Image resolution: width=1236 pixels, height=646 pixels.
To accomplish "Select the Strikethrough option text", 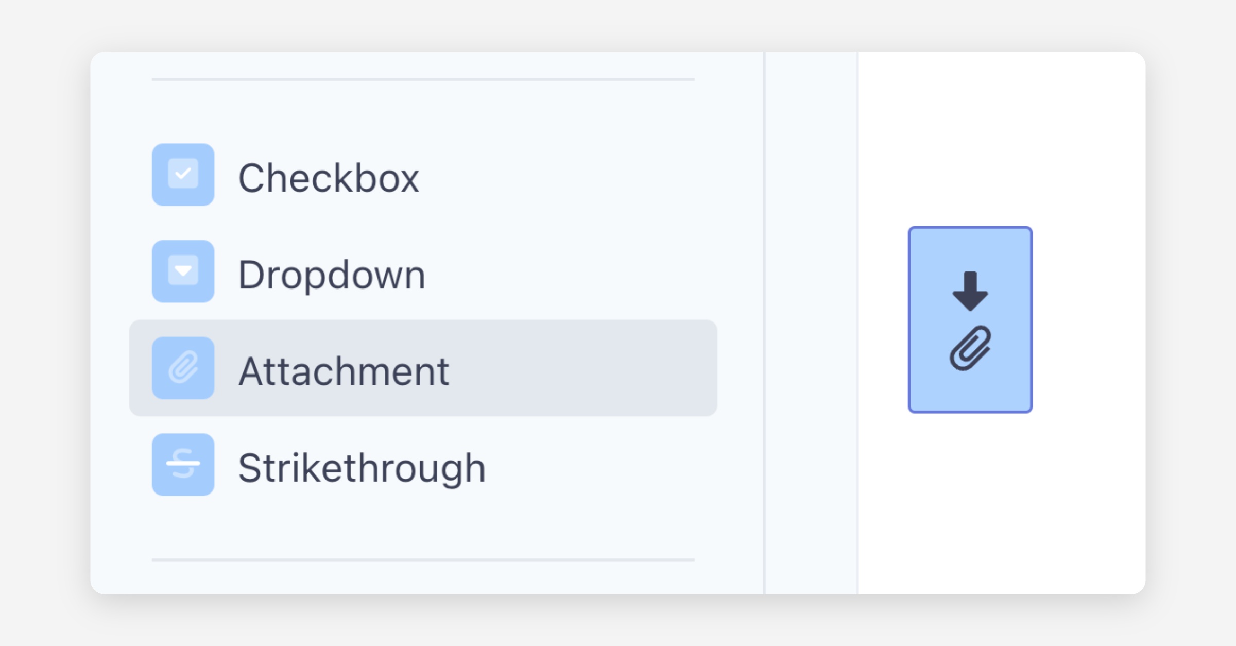I will 362,468.
